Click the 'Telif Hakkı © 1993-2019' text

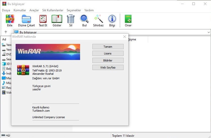pyautogui.click(x=47, y=71)
